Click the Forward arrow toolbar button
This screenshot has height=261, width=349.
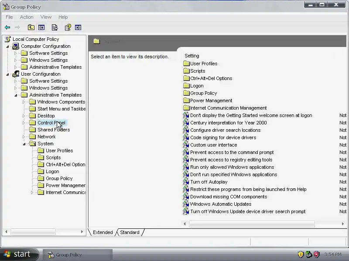tap(17, 27)
